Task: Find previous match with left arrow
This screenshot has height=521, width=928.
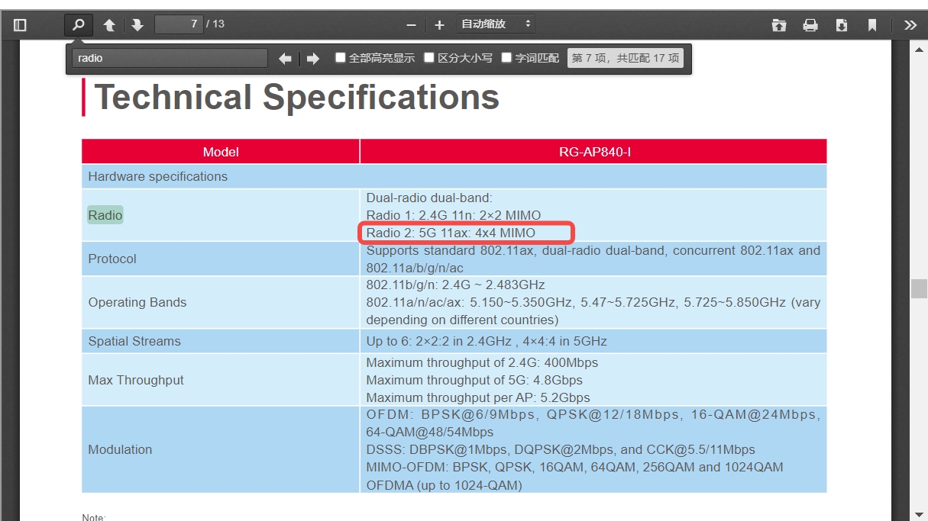Action: (285, 58)
